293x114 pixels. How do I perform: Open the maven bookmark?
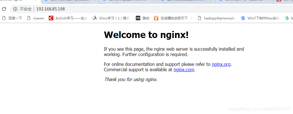[36, 18]
